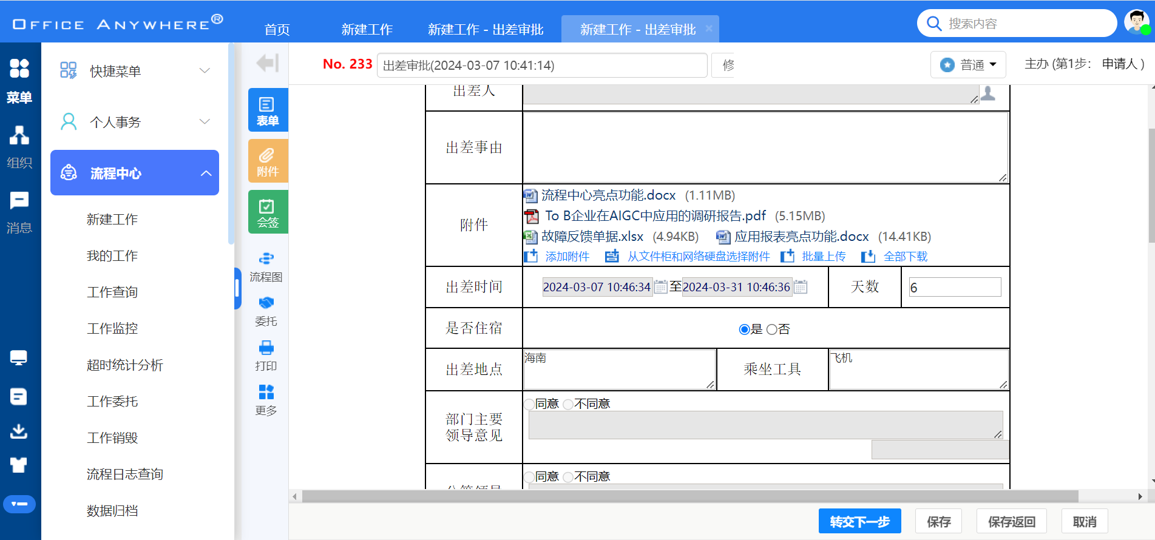Image resolution: width=1155 pixels, height=540 pixels.
Task: Open 新建工作 in sidebar menu
Action: click(x=112, y=219)
